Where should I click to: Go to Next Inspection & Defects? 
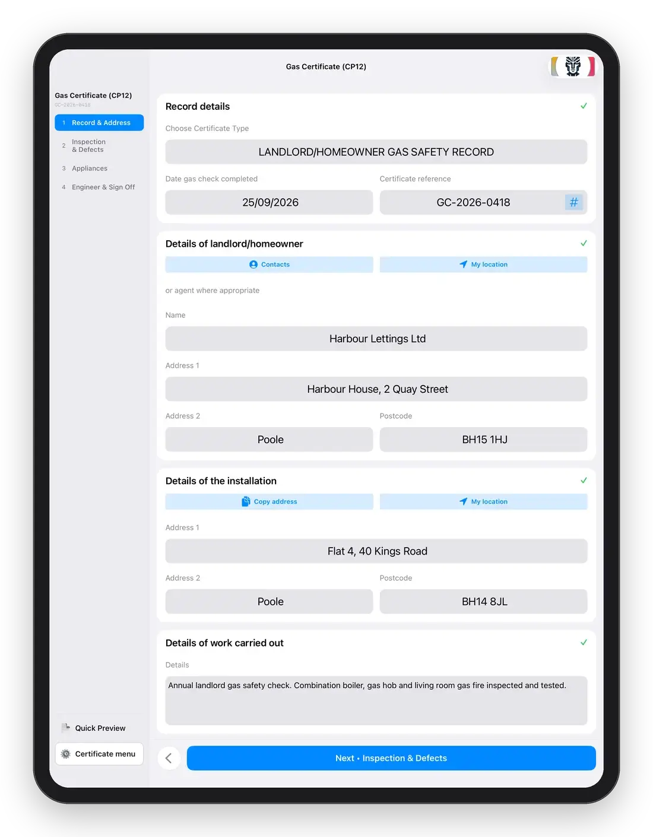391,758
